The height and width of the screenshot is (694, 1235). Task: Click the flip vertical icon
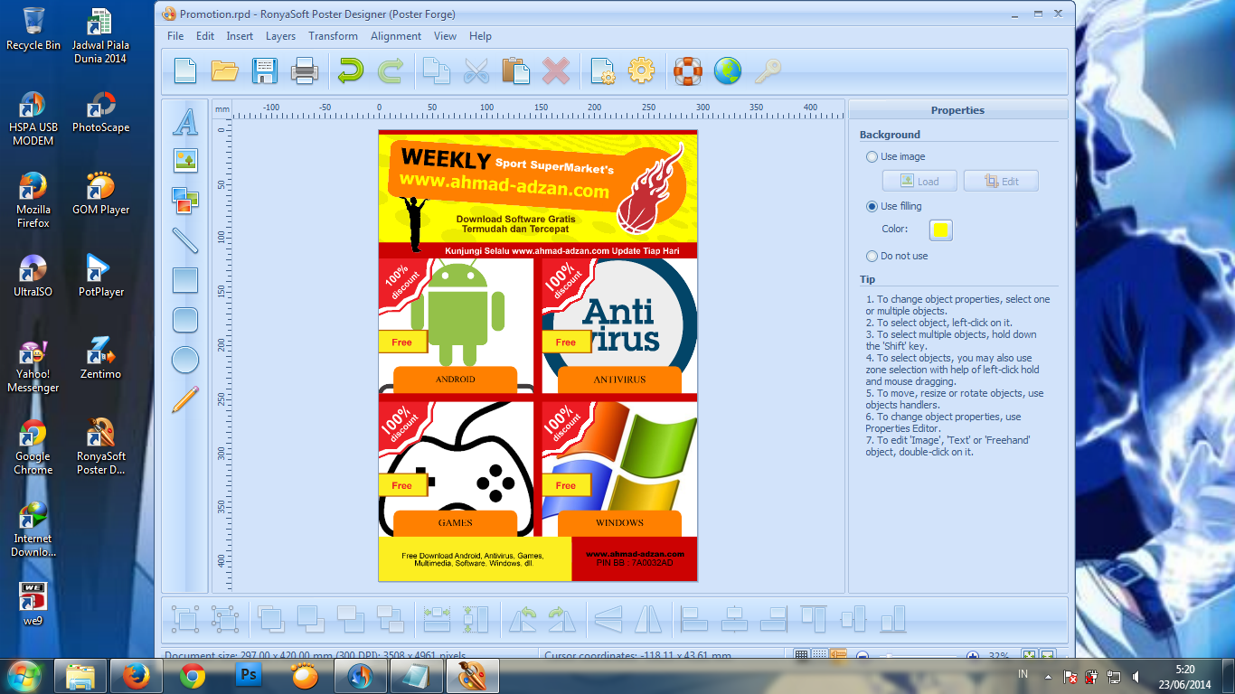[608, 619]
